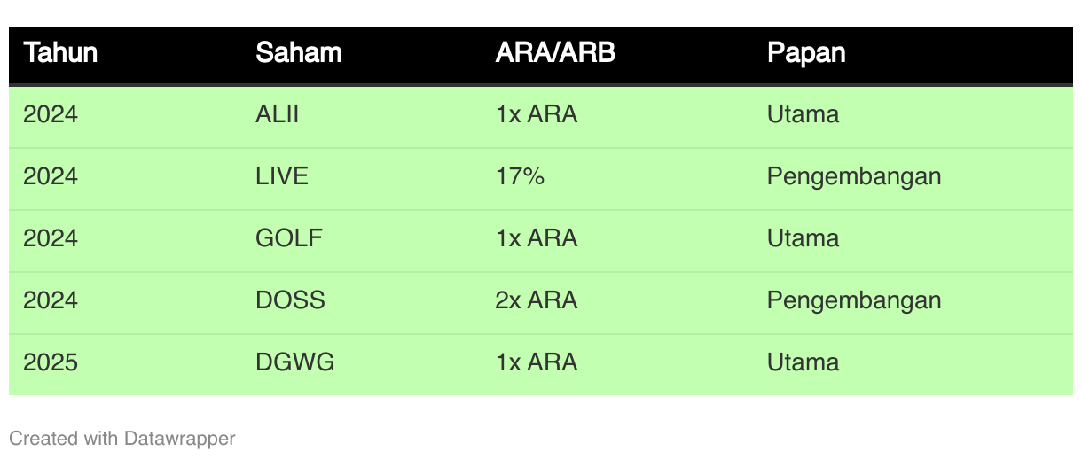The width and height of the screenshot is (1082, 459).
Task: Click 2024 in the ALII row
Action: (51, 114)
